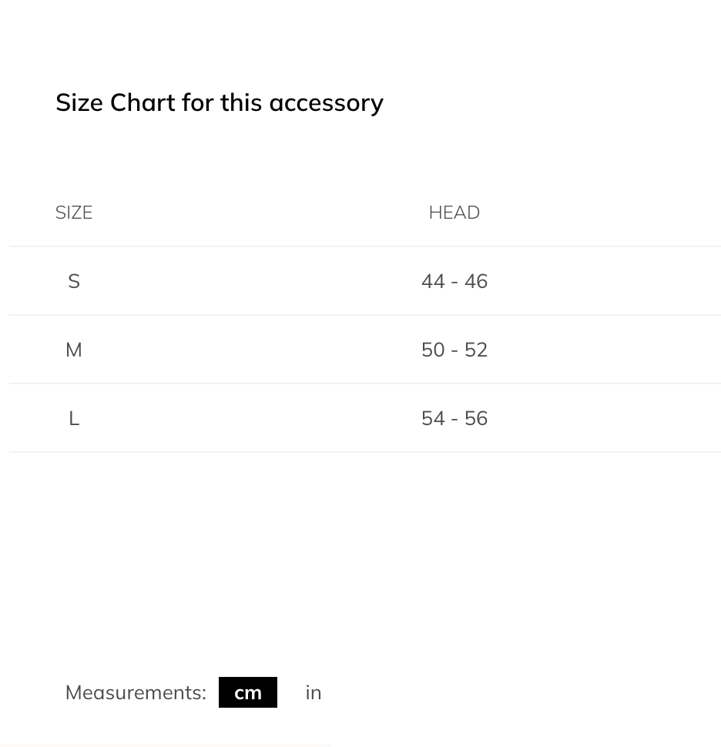Click the dash between 50 and 52

pyautogui.click(x=454, y=350)
